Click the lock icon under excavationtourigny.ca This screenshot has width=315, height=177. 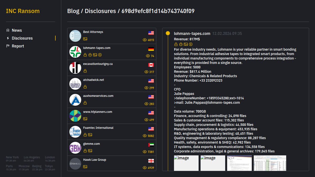point(85,71)
